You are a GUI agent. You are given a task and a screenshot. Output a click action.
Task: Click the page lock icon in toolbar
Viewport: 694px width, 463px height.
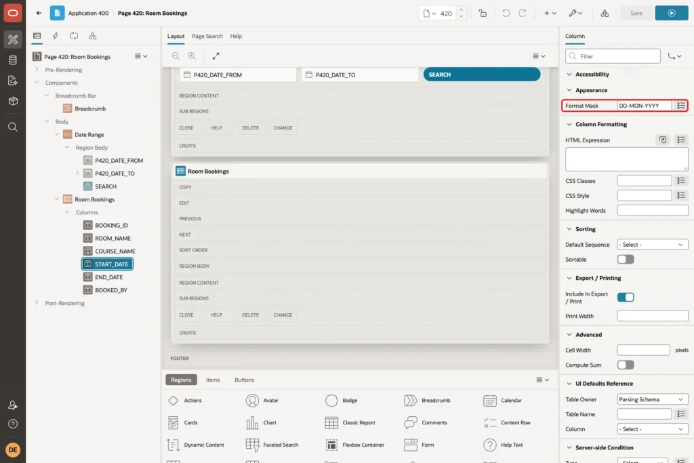pos(483,14)
